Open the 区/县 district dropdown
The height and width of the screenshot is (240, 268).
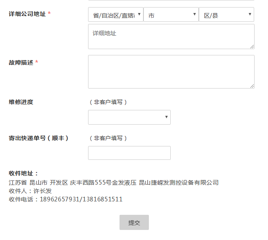(226, 15)
